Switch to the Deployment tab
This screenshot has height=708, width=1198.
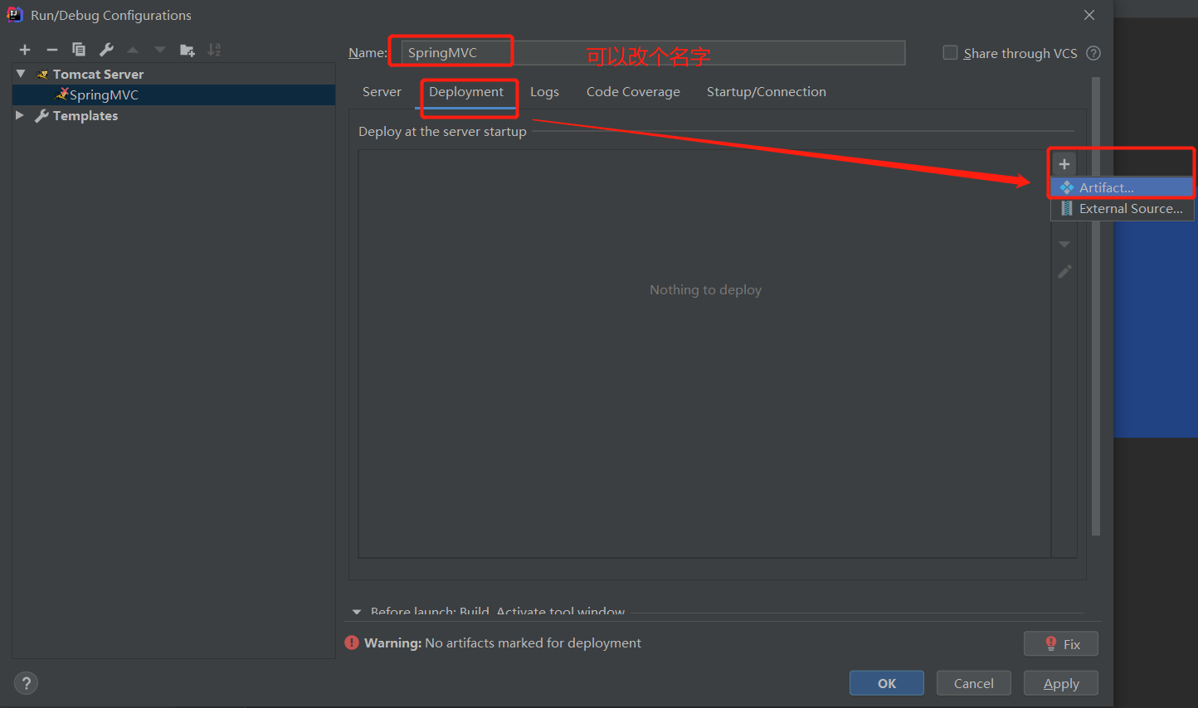click(x=466, y=92)
